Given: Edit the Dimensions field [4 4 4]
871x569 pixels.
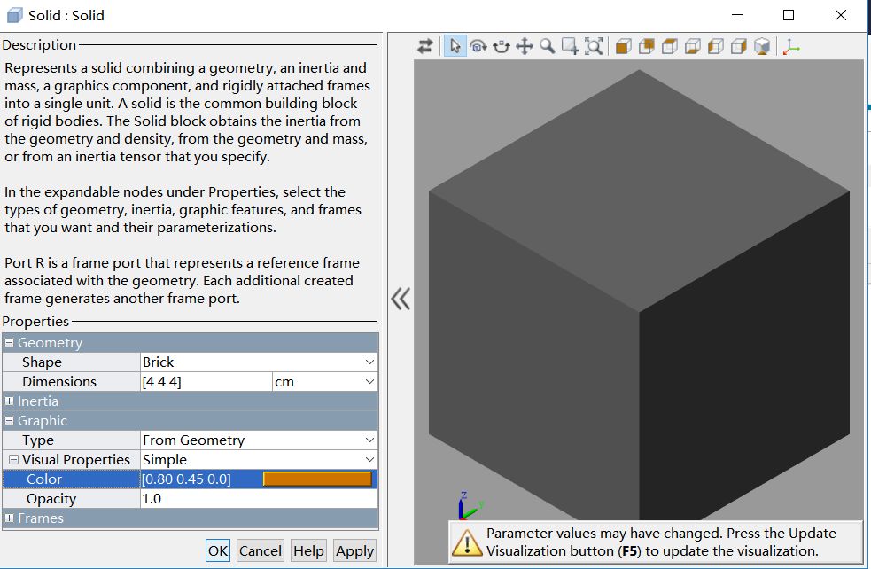Looking at the screenshot, I should point(206,382).
